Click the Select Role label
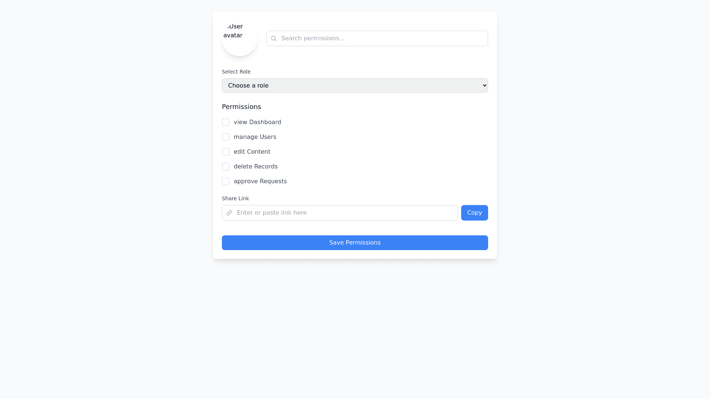710x399 pixels. click(x=236, y=72)
